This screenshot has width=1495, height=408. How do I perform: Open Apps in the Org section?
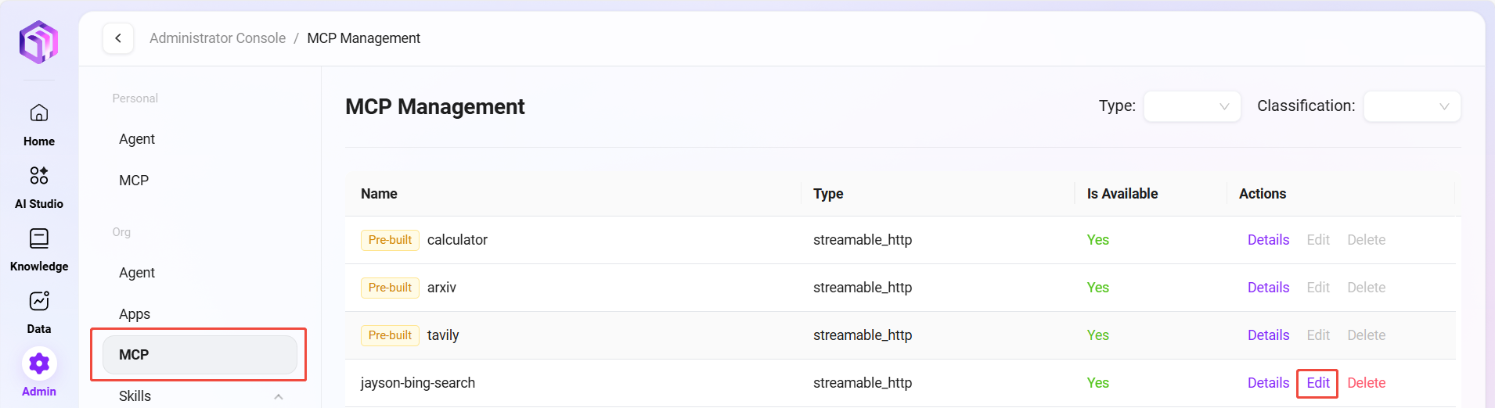pyautogui.click(x=135, y=314)
